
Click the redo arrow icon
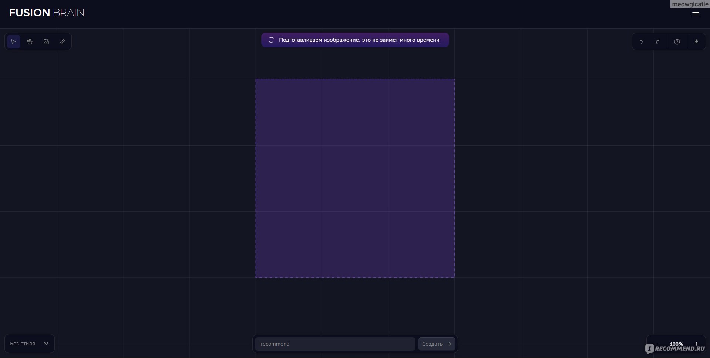point(657,42)
